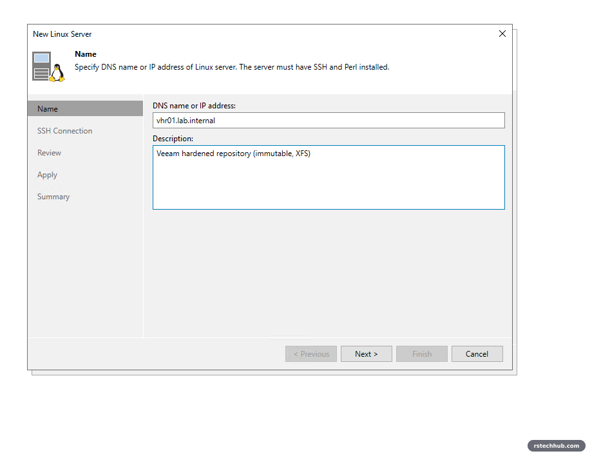Click the Linux server penguin icon
The height and width of the screenshot is (458, 592).
tap(49, 66)
